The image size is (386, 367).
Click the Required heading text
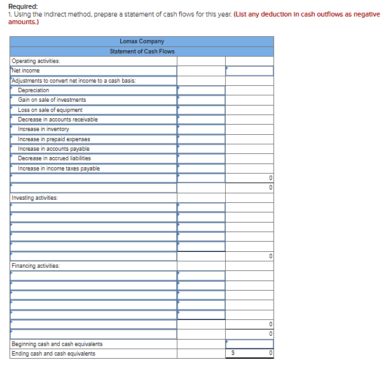[23, 6]
